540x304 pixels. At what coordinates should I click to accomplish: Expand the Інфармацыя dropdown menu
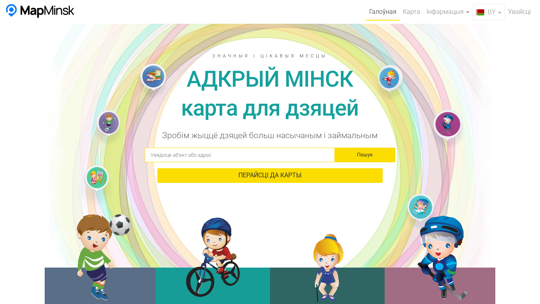(x=447, y=12)
